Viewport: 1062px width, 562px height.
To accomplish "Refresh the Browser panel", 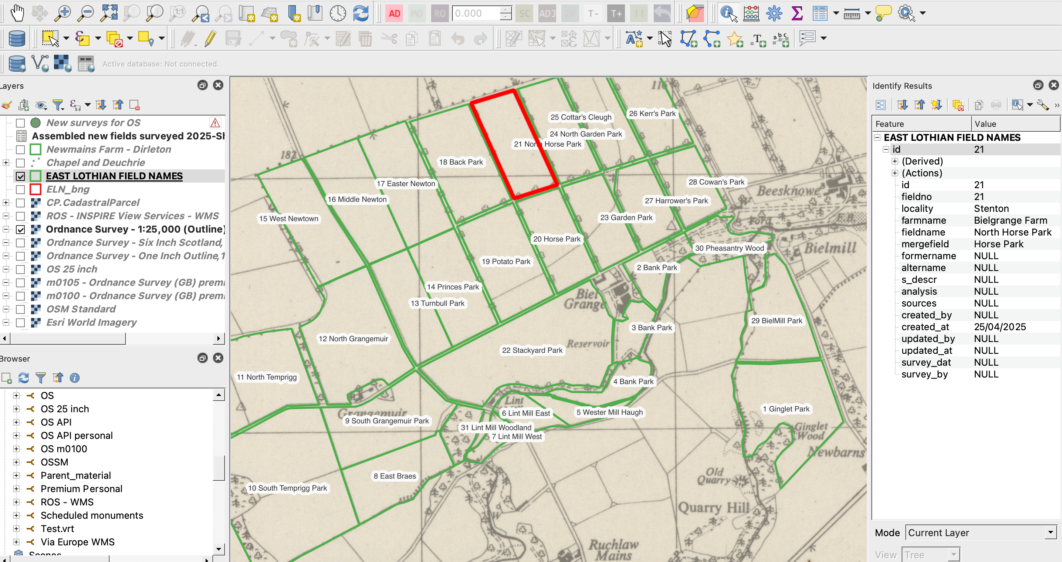I will (x=24, y=378).
